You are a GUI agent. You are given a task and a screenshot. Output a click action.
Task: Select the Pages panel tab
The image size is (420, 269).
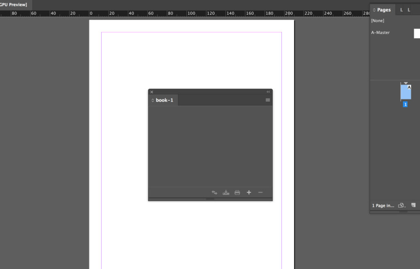pos(383,10)
